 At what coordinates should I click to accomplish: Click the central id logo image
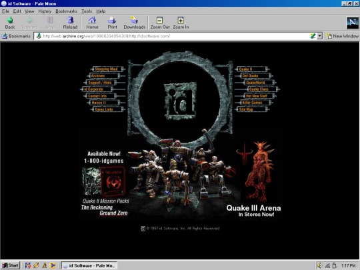click(x=180, y=101)
